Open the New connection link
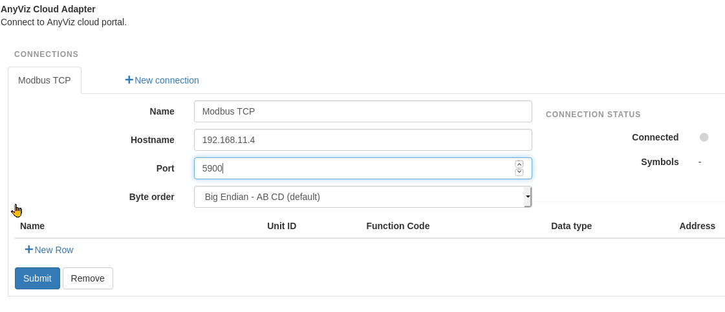This screenshot has width=725, height=312. [162, 80]
